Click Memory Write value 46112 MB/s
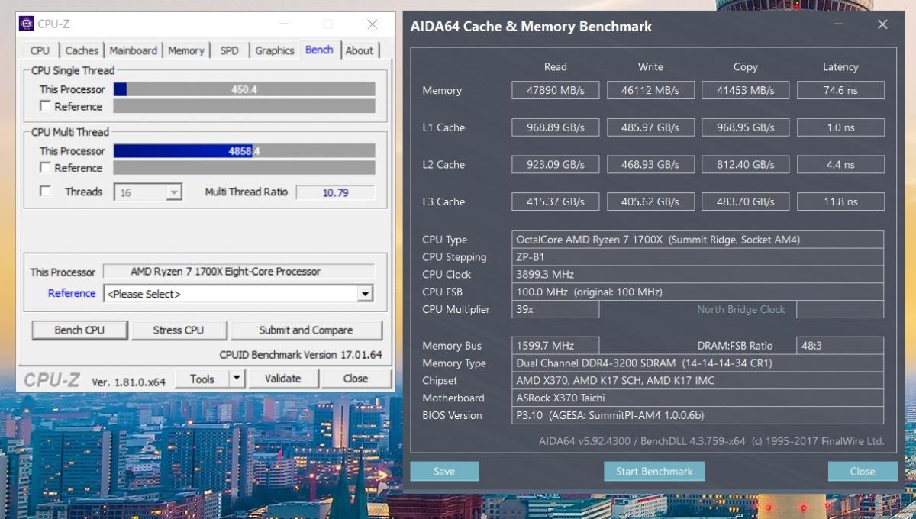This screenshot has height=519, width=916. point(650,90)
